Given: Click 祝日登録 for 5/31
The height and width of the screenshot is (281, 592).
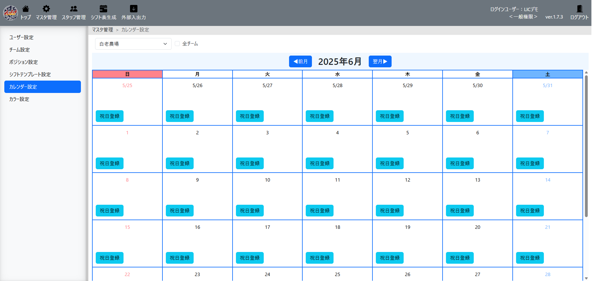Looking at the screenshot, I should click(530, 116).
